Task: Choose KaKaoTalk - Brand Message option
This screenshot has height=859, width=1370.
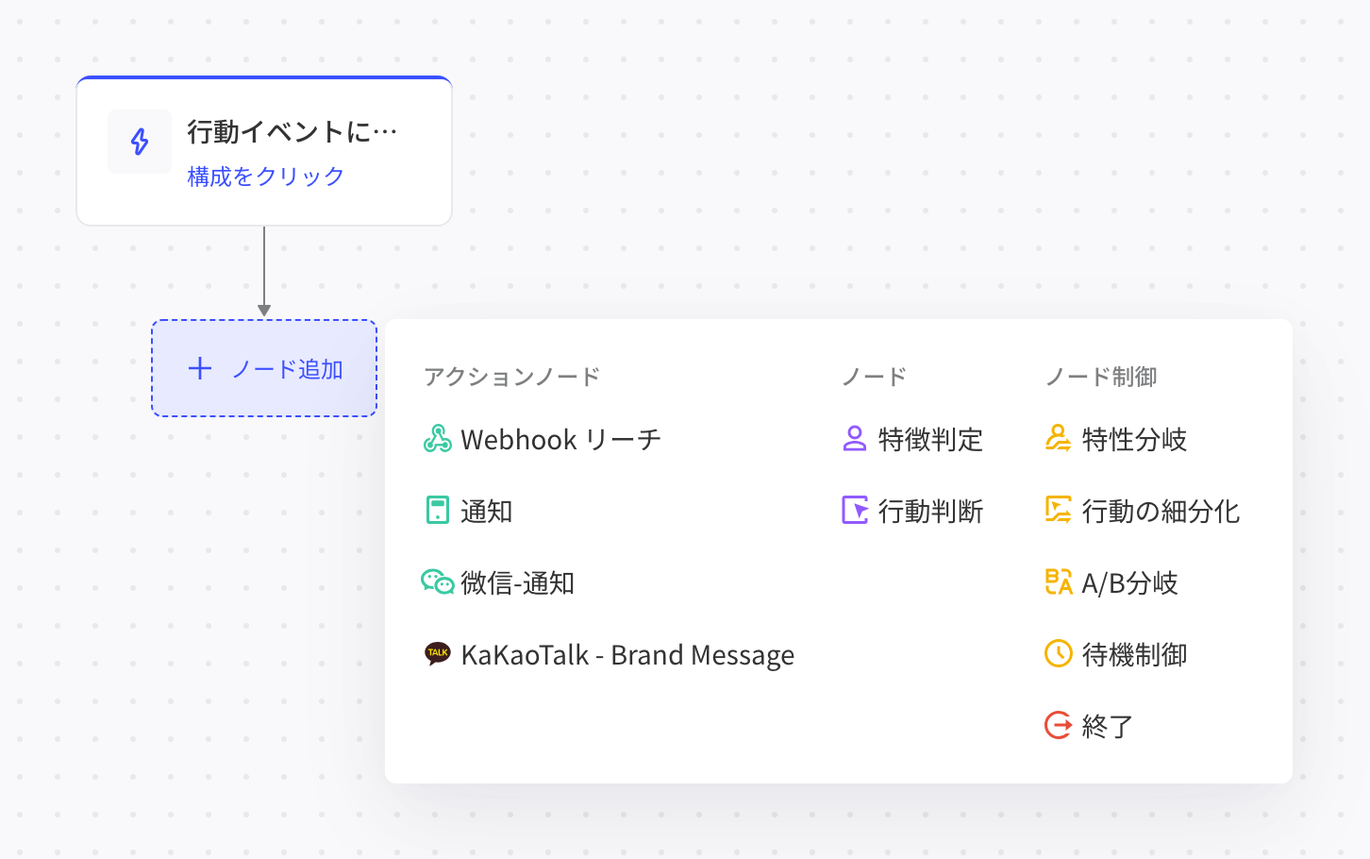Action: [610, 654]
